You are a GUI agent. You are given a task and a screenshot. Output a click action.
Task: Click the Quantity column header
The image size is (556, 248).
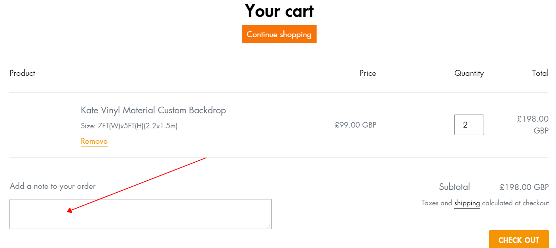(469, 73)
